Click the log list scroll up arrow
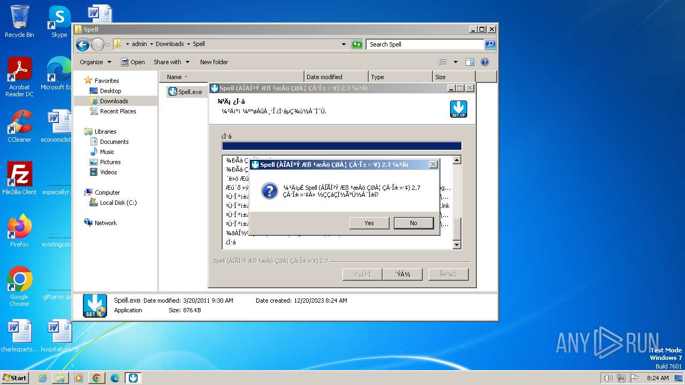The width and height of the screenshot is (685, 385). pos(456,160)
